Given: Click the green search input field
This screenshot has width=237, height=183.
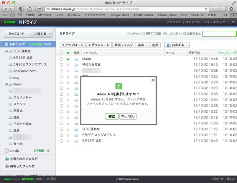Looking at the screenshot, I should (x=219, y=34).
